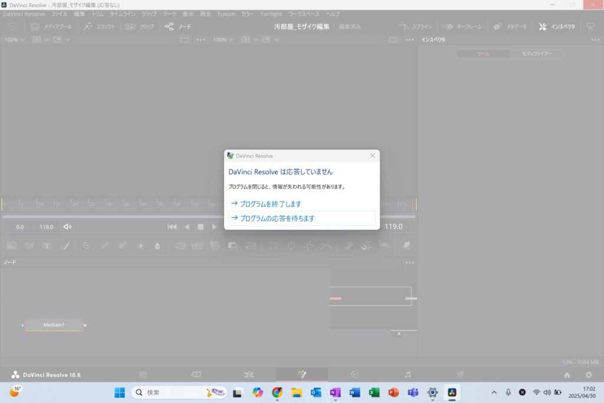Open the タイムライン menu

click(x=123, y=14)
